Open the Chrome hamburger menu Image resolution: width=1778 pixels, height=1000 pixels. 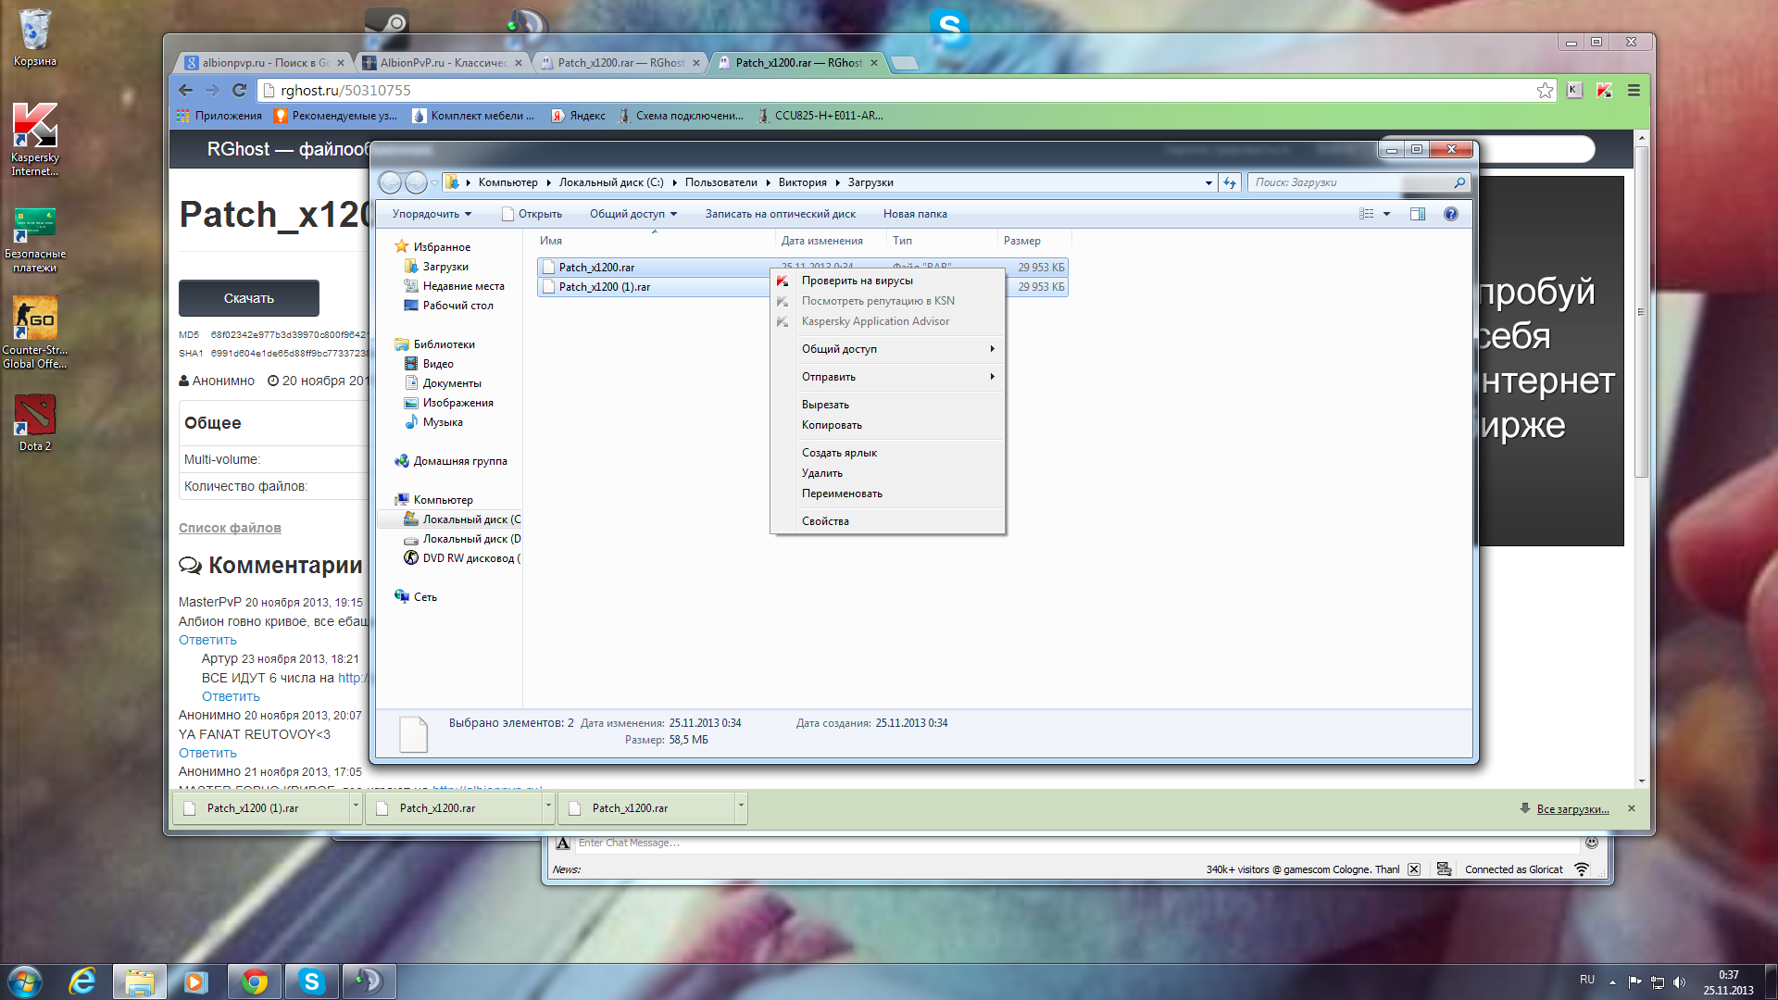pyautogui.click(x=1634, y=90)
